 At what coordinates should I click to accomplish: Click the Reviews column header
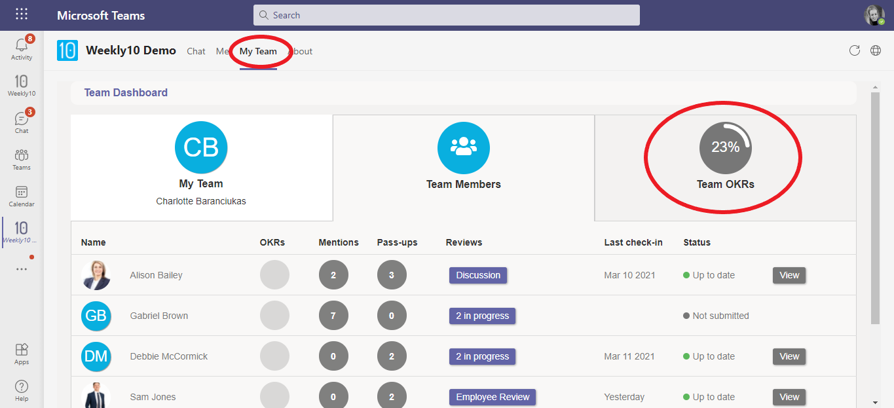(x=464, y=242)
